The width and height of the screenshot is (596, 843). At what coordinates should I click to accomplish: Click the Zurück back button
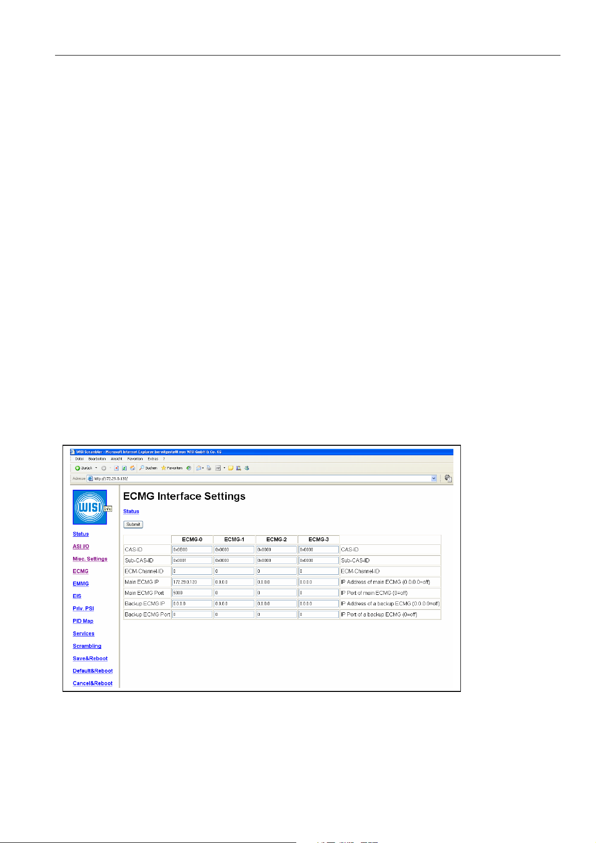click(x=84, y=468)
